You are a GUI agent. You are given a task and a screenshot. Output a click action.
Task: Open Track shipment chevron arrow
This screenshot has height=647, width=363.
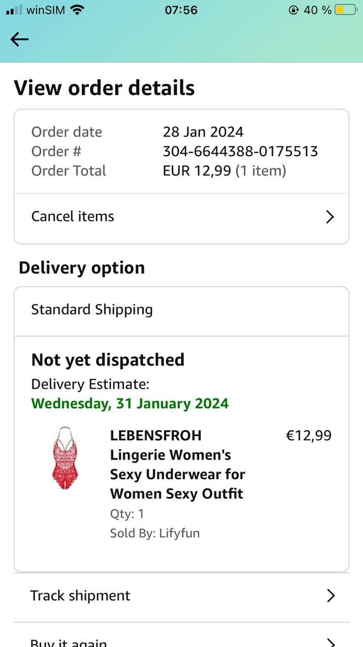(331, 595)
